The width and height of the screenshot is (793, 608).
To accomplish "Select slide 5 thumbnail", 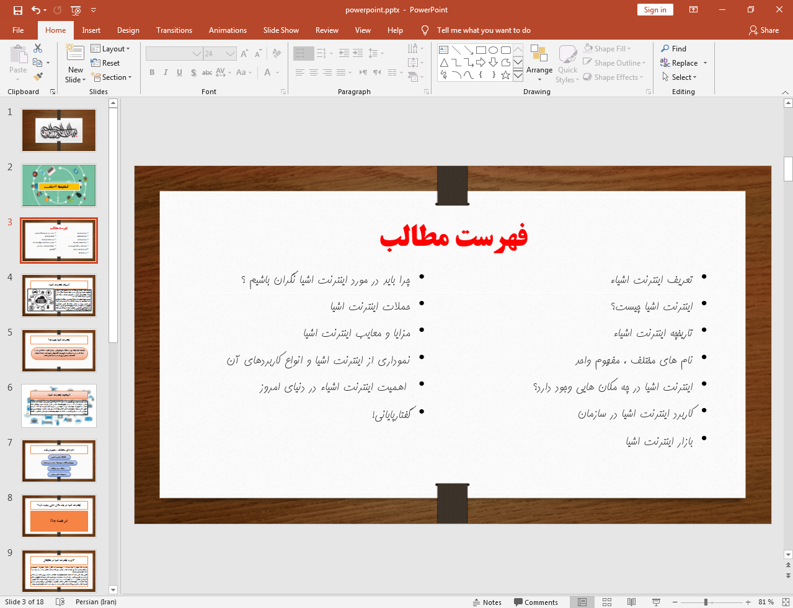I will click(59, 350).
